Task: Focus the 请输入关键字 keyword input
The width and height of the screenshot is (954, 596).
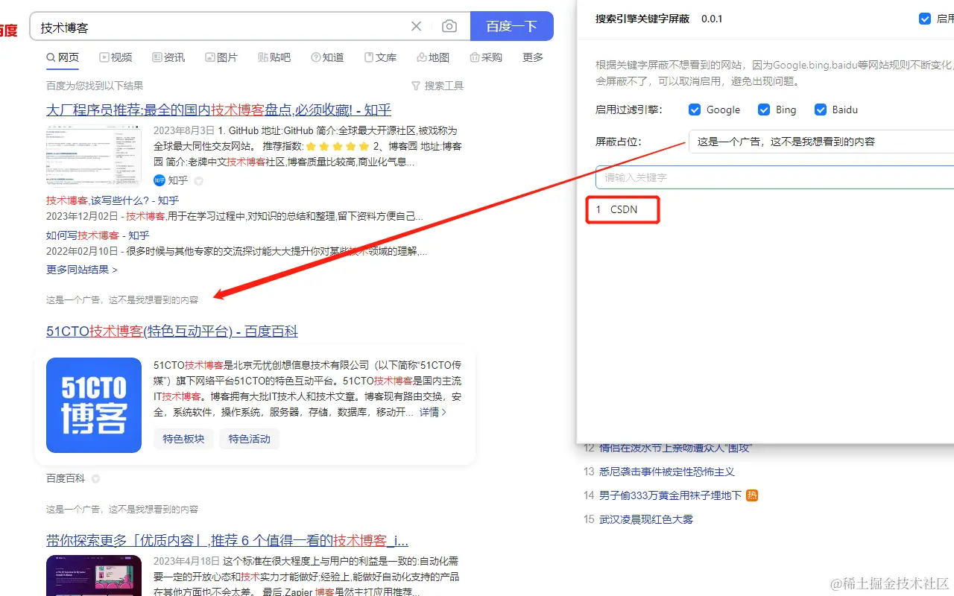Action: click(x=775, y=177)
